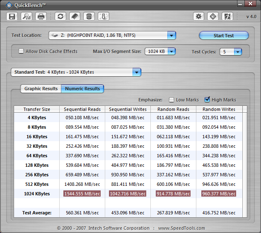Enable Allow Disk Cache Effects checkbox
The height and width of the screenshot is (233, 261).
(x=21, y=51)
